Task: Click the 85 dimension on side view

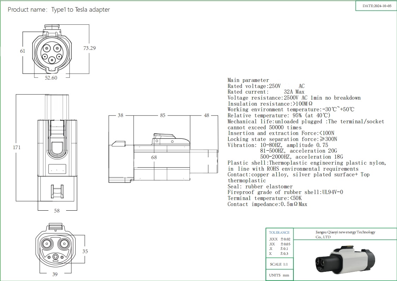Action: coord(162,115)
